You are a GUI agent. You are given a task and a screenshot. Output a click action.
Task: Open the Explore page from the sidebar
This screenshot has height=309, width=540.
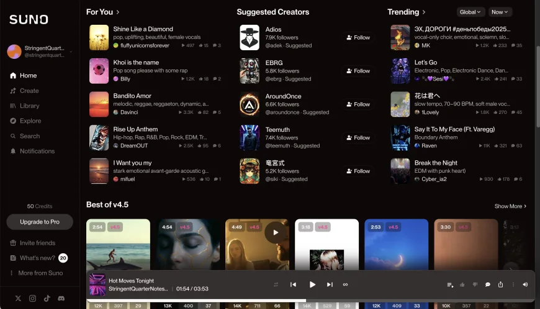pos(30,121)
